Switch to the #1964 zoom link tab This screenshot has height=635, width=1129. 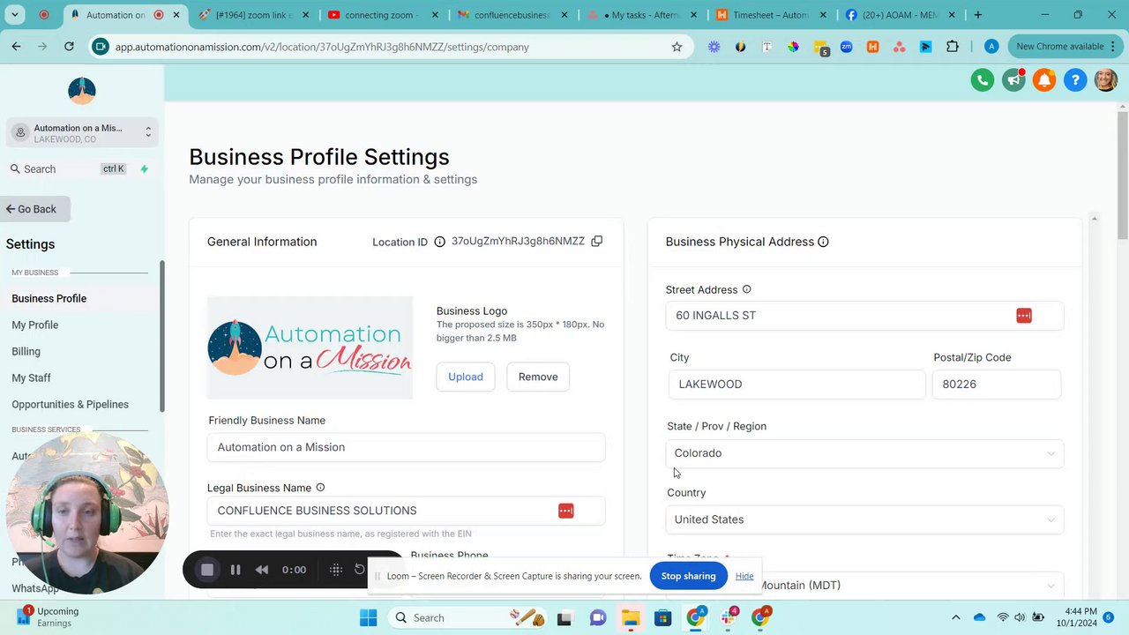254,15
